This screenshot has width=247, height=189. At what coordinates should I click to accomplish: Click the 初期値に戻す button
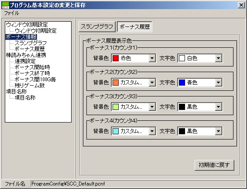[214, 165]
